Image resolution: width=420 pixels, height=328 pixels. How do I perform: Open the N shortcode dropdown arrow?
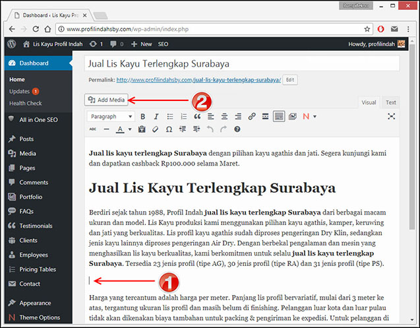point(315,116)
